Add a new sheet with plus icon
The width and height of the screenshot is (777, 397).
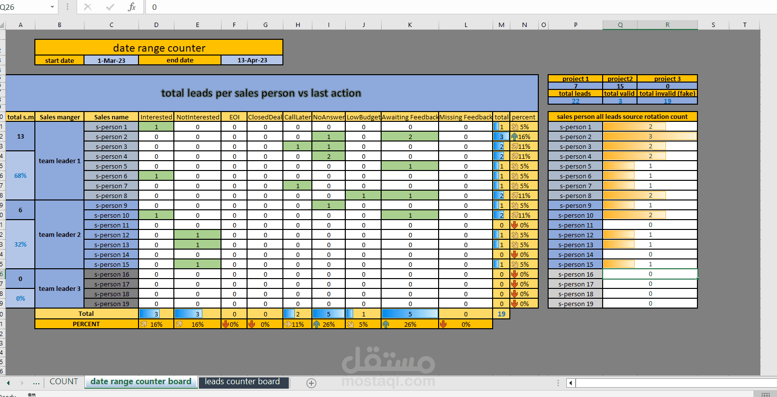click(311, 383)
